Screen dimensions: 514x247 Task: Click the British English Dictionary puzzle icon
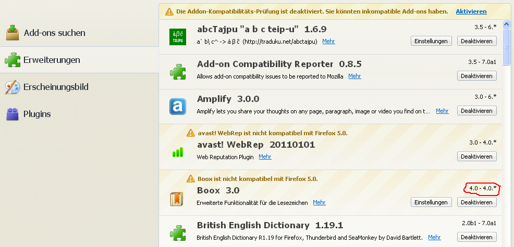[178, 233]
